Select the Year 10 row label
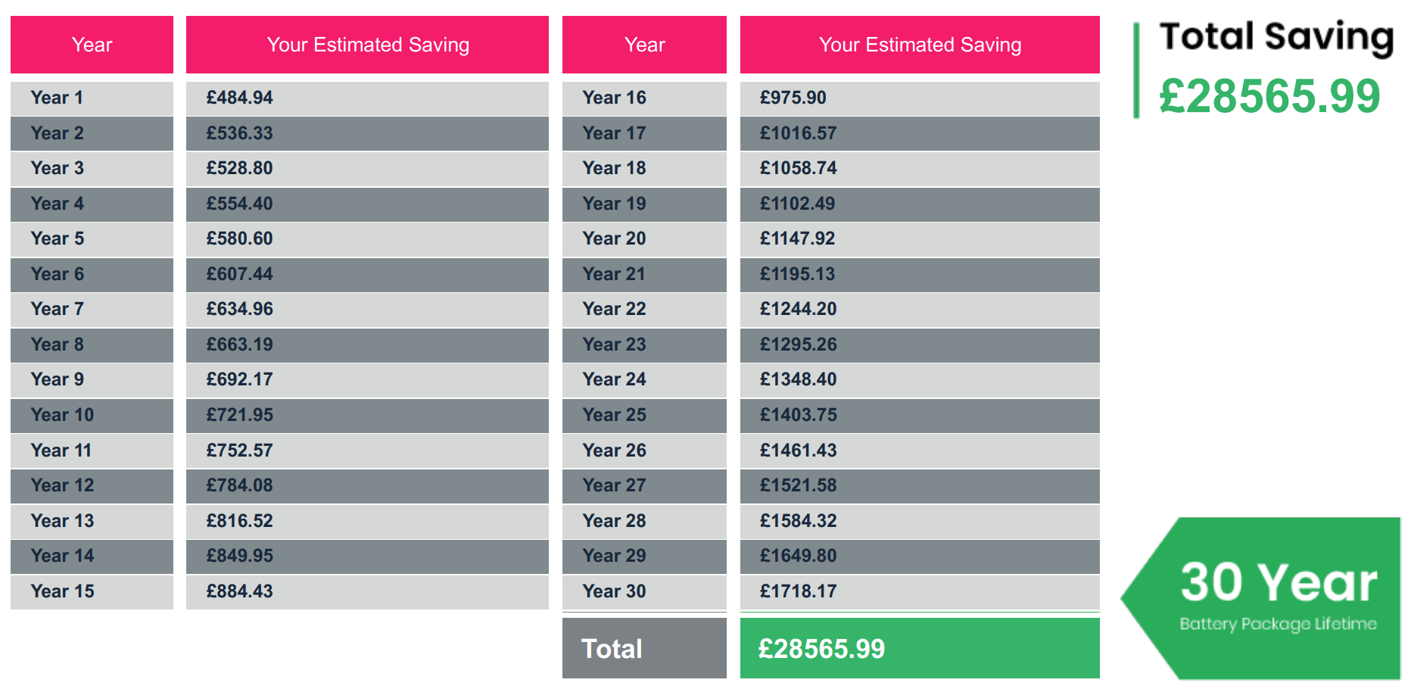The image size is (1411, 689). pyautogui.click(x=62, y=415)
